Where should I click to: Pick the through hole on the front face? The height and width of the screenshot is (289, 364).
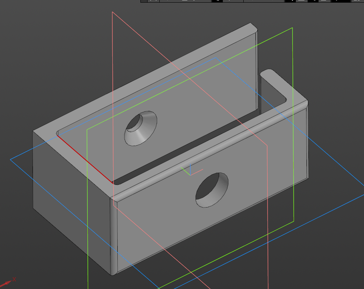pos(212,190)
